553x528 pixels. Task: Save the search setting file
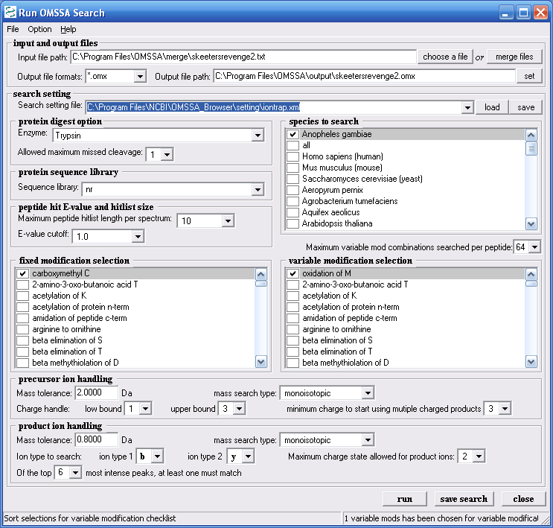point(525,107)
